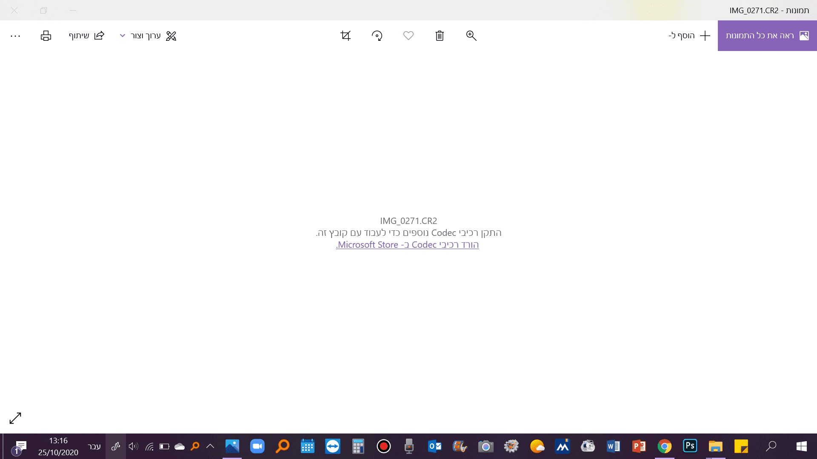Open the volume slider from the system tray

tap(133, 447)
